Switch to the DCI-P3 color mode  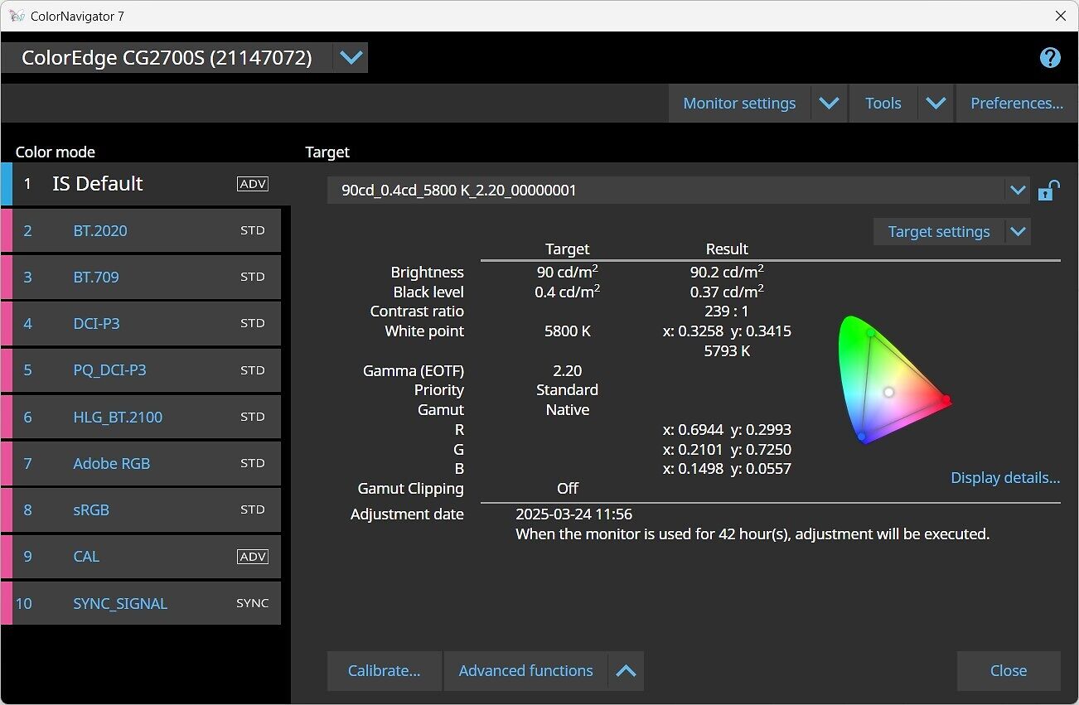(142, 323)
